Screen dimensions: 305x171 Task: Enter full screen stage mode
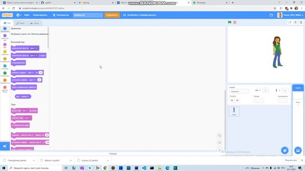(x=301, y=22)
